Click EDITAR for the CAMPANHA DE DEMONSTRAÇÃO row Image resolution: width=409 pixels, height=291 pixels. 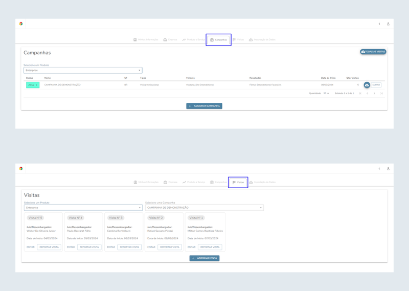click(376, 85)
